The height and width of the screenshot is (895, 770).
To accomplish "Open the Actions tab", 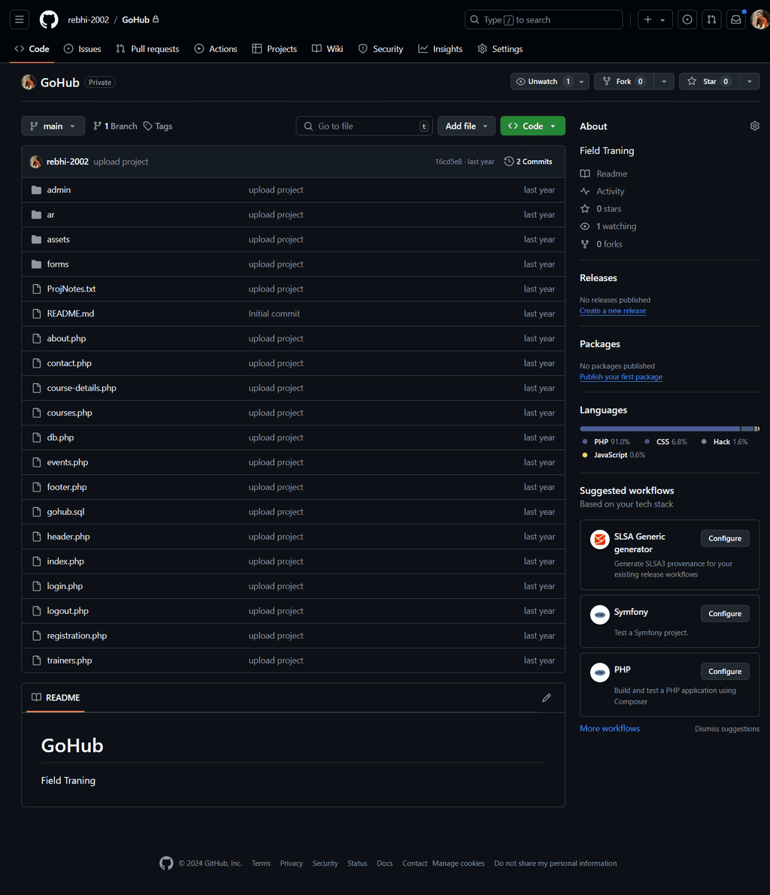I will [215, 49].
